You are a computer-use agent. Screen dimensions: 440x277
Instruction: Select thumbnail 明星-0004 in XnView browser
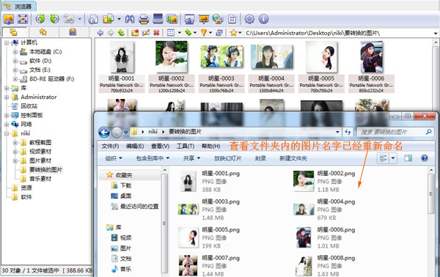coord(271,67)
